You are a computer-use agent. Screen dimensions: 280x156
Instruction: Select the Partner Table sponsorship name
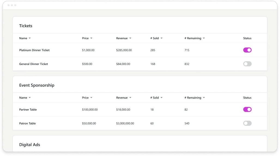point(28,109)
